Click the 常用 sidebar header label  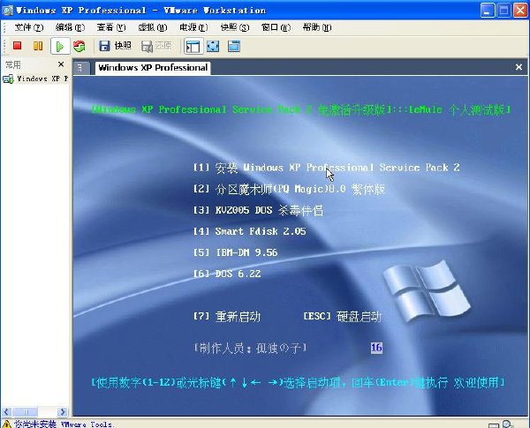pos(13,64)
